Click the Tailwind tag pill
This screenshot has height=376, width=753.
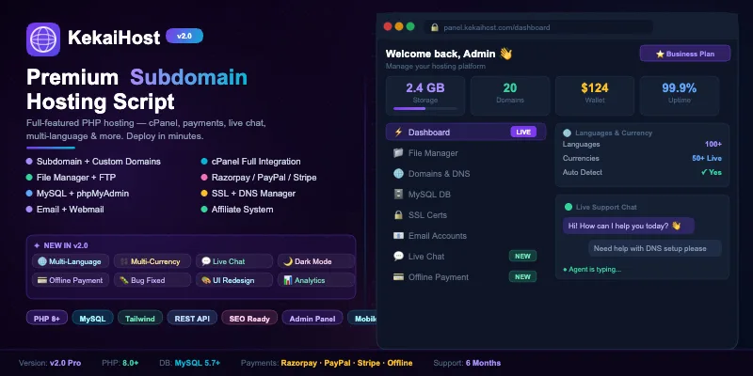[140, 319]
